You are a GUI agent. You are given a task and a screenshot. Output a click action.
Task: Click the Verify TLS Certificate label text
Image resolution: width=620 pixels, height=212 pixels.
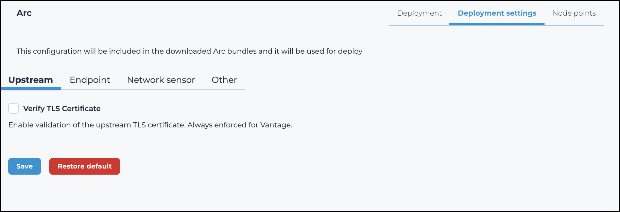62,109
